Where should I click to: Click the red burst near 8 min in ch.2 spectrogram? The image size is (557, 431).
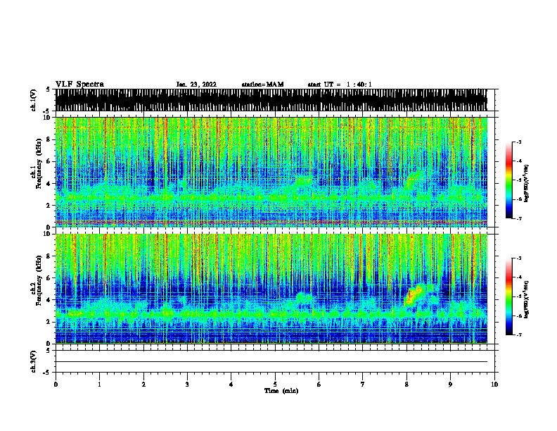point(413,295)
